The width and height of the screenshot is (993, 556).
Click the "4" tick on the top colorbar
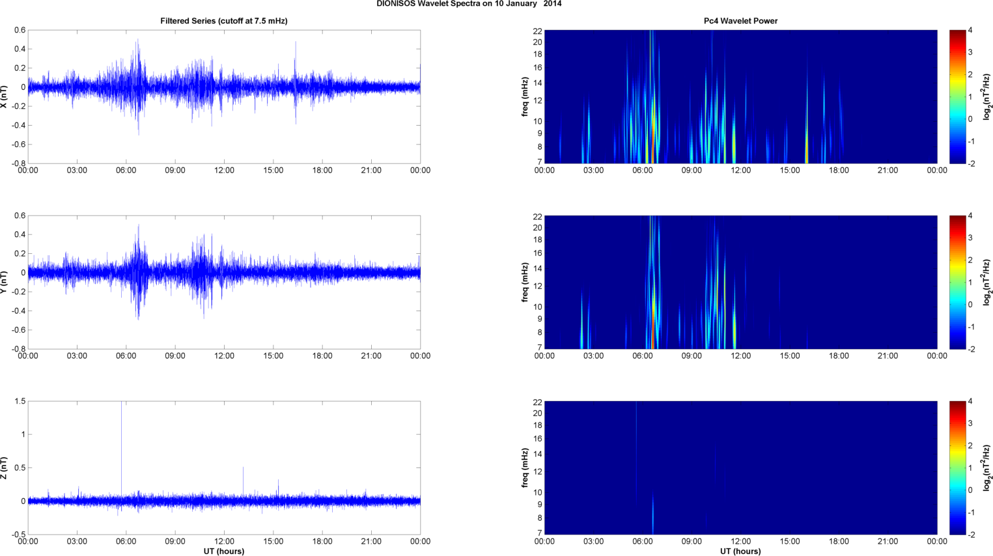[x=970, y=31]
